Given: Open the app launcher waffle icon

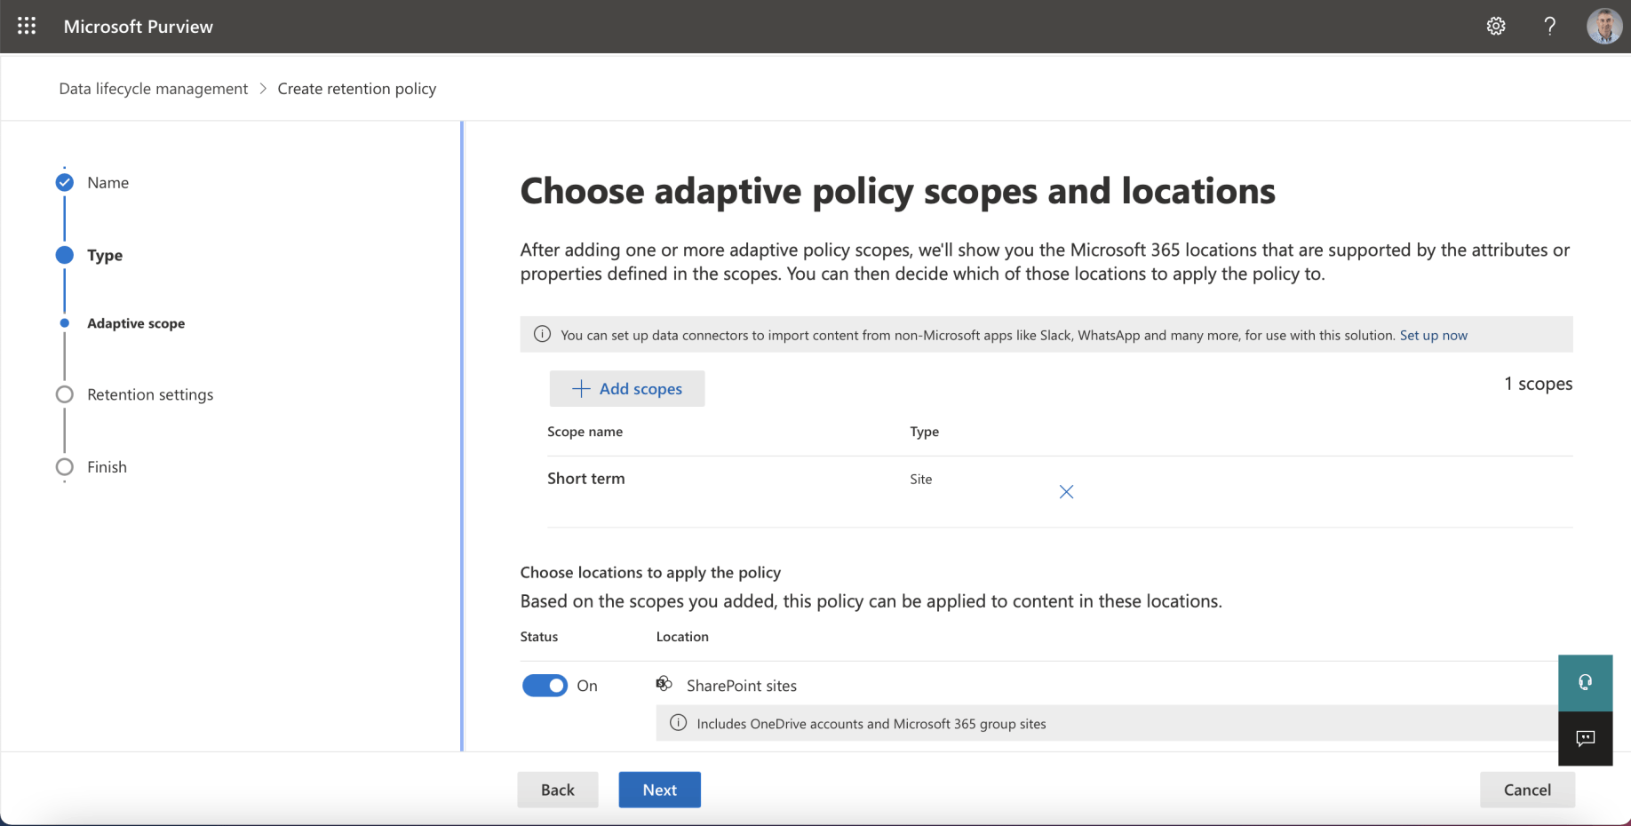Looking at the screenshot, I should (27, 26).
